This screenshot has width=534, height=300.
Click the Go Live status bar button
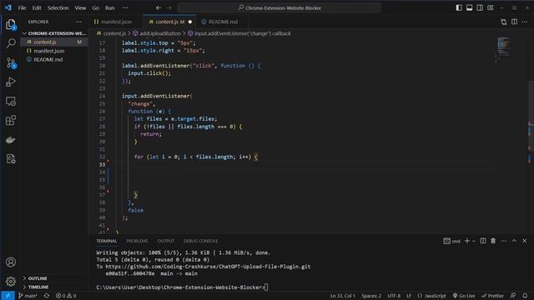click(464, 296)
